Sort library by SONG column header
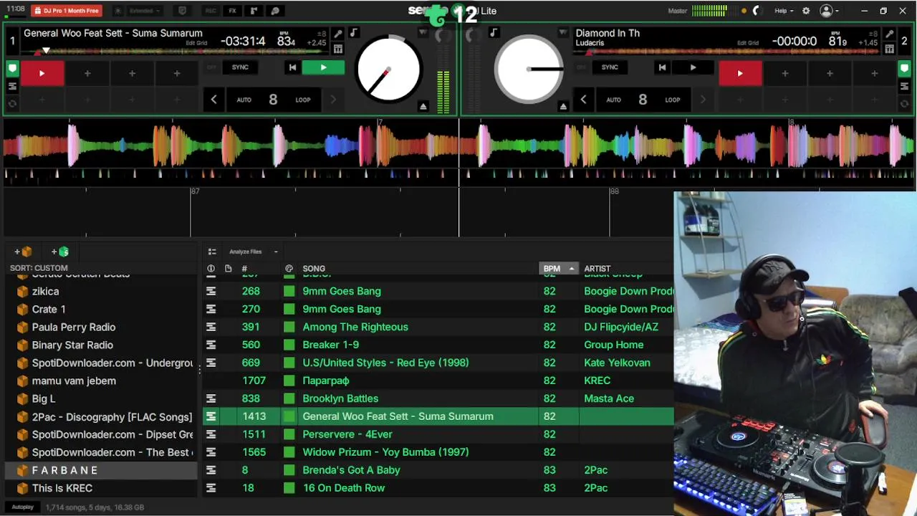This screenshot has width=917, height=516. tap(314, 269)
